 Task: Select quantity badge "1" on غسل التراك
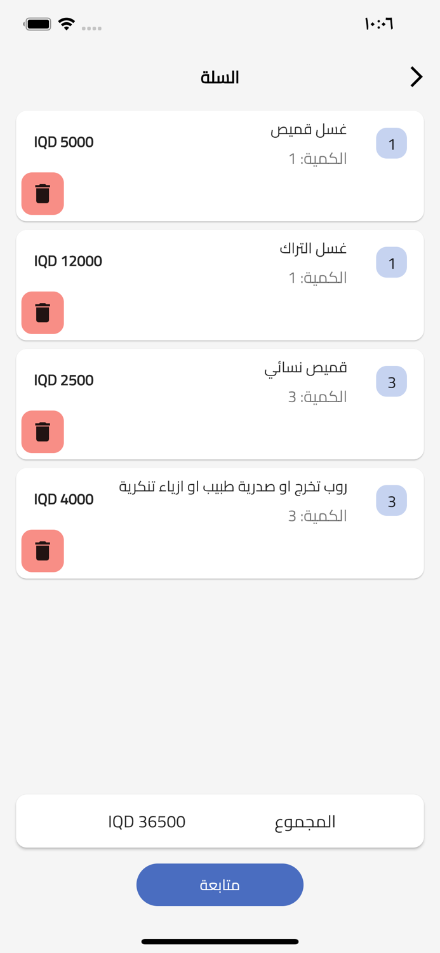coord(391,262)
